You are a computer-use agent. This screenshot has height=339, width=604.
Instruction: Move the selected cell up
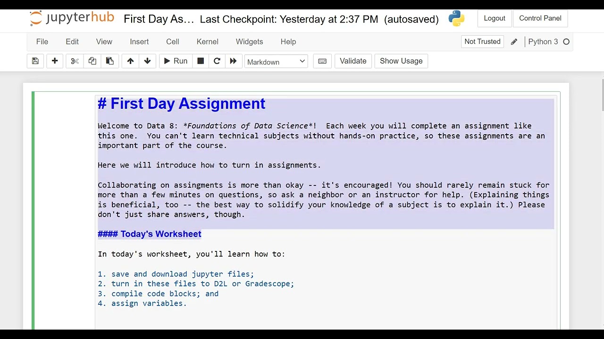(130, 61)
